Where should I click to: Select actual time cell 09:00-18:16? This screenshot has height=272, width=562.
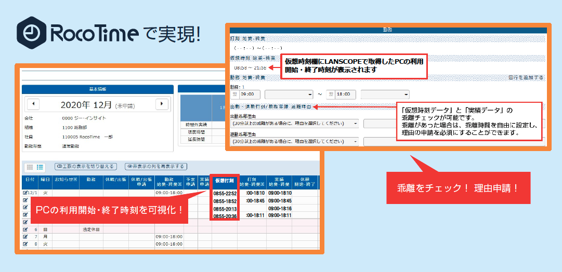coord(280,208)
